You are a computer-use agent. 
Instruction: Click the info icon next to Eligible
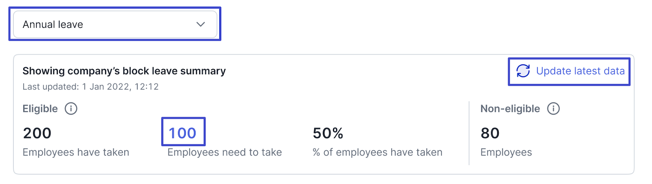coord(71,109)
